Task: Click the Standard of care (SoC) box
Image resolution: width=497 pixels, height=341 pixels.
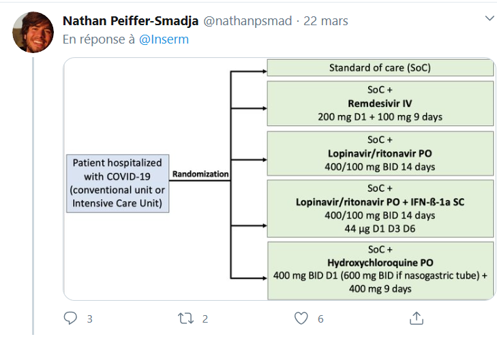Action: tap(380, 67)
